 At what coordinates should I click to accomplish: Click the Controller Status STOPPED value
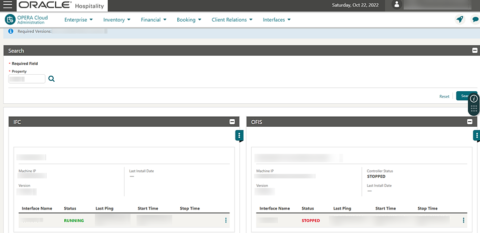[x=376, y=176]
